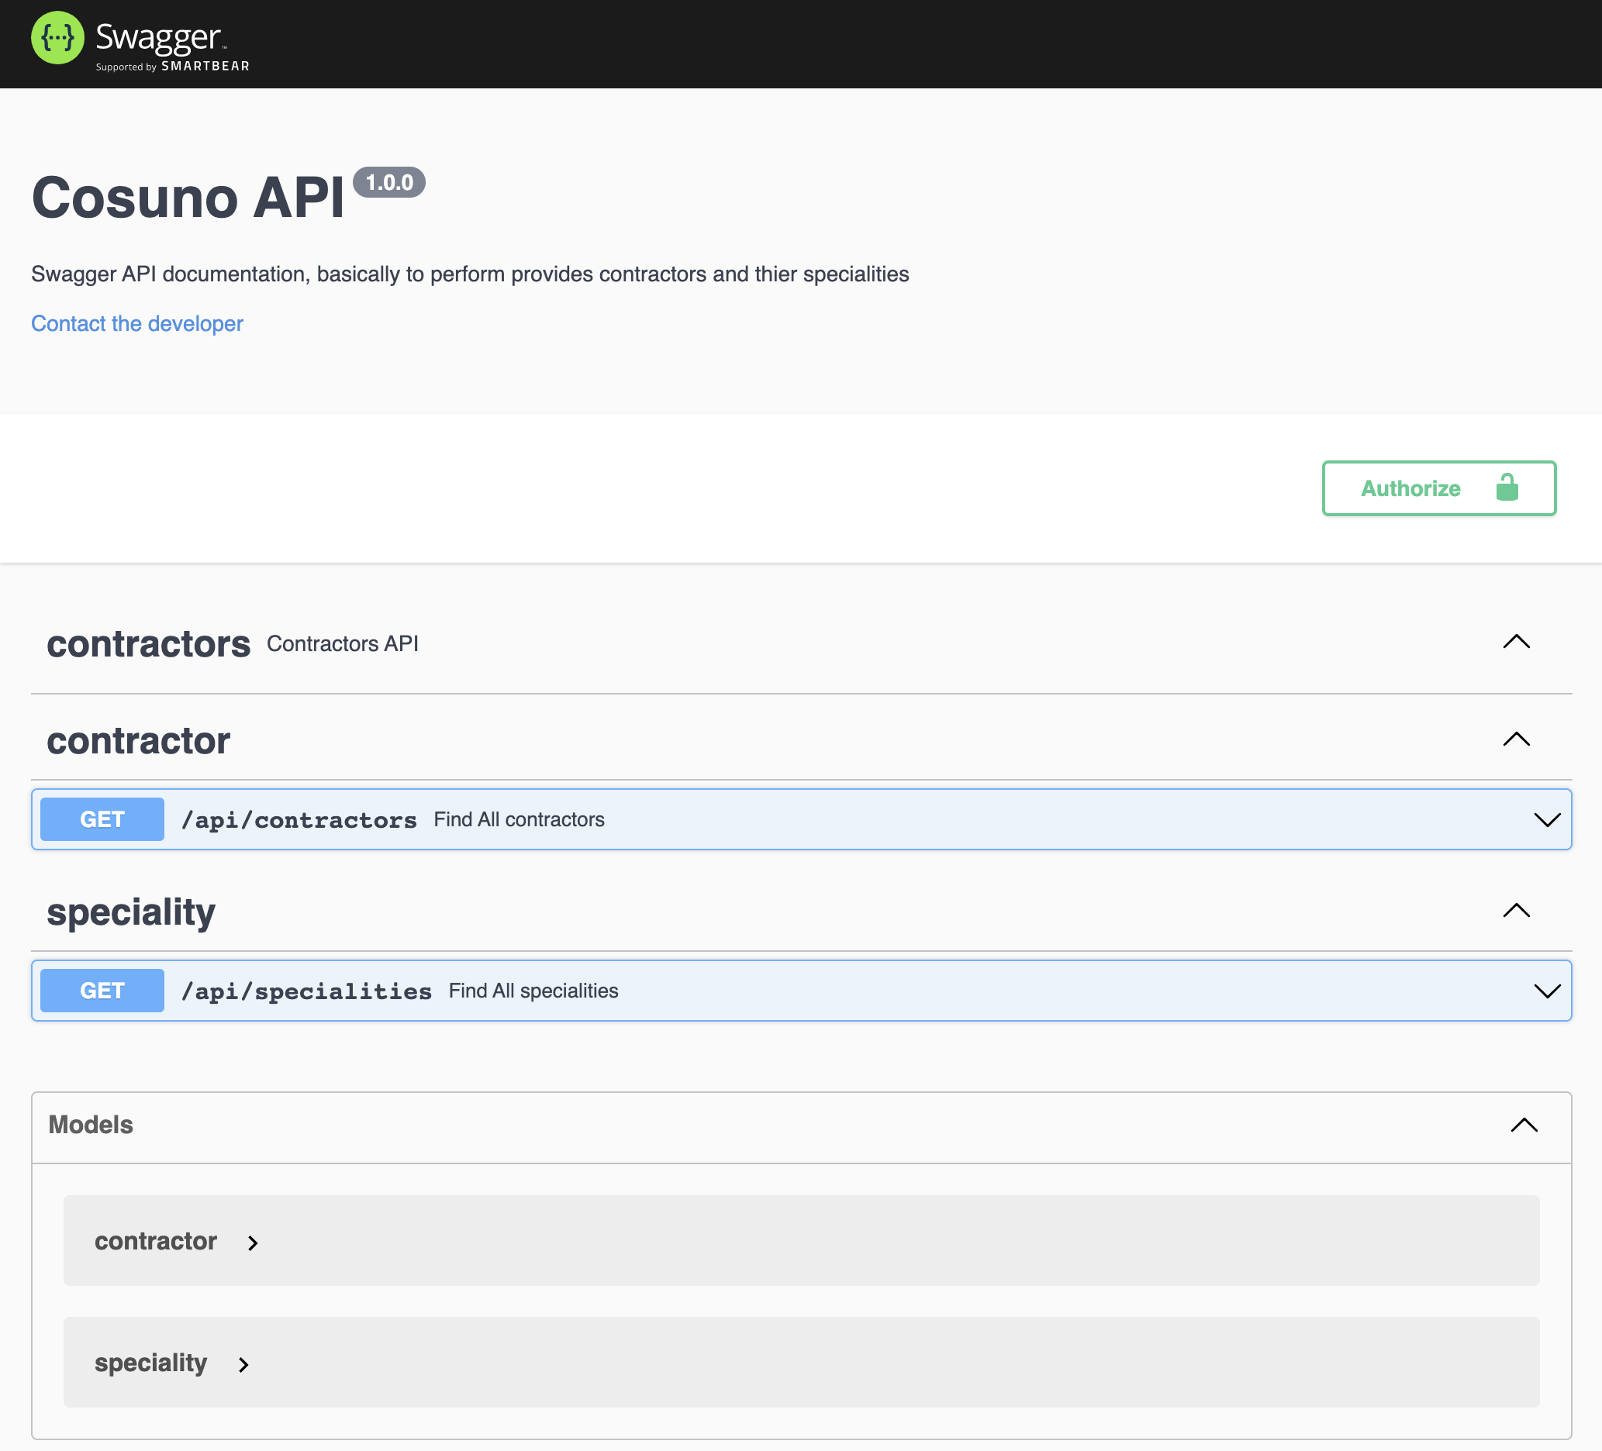Viewport: 1602px width, 1451px height.
Task: Expand the contractor model arrow
Action: click(253, 1243)
